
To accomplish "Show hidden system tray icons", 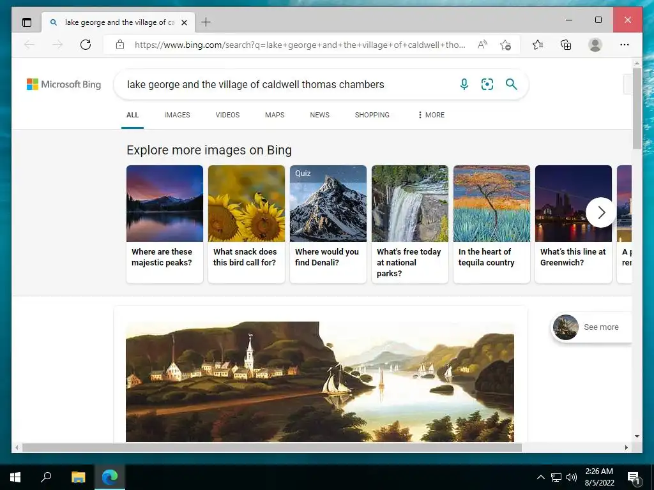I will (540, 477).
